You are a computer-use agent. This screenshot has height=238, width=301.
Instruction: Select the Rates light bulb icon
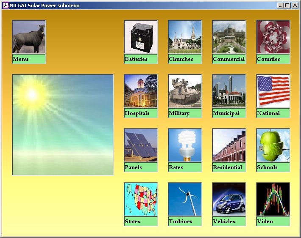click(x=185, y=145)
